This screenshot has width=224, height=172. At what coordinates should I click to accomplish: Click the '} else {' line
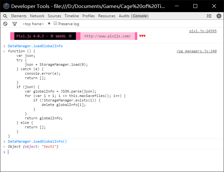tap(25, 123)
